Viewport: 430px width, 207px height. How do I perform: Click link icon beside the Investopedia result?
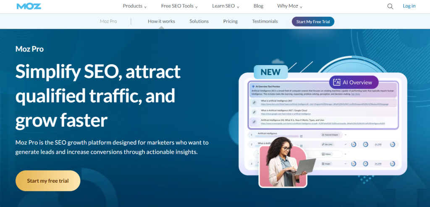(x=254, y=122)
